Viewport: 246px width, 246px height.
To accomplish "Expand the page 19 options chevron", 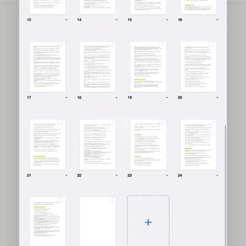I will point(167,98).
